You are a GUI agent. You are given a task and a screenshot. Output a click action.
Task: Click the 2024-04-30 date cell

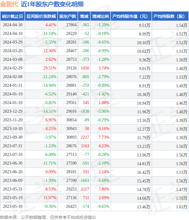pos(12,25)
